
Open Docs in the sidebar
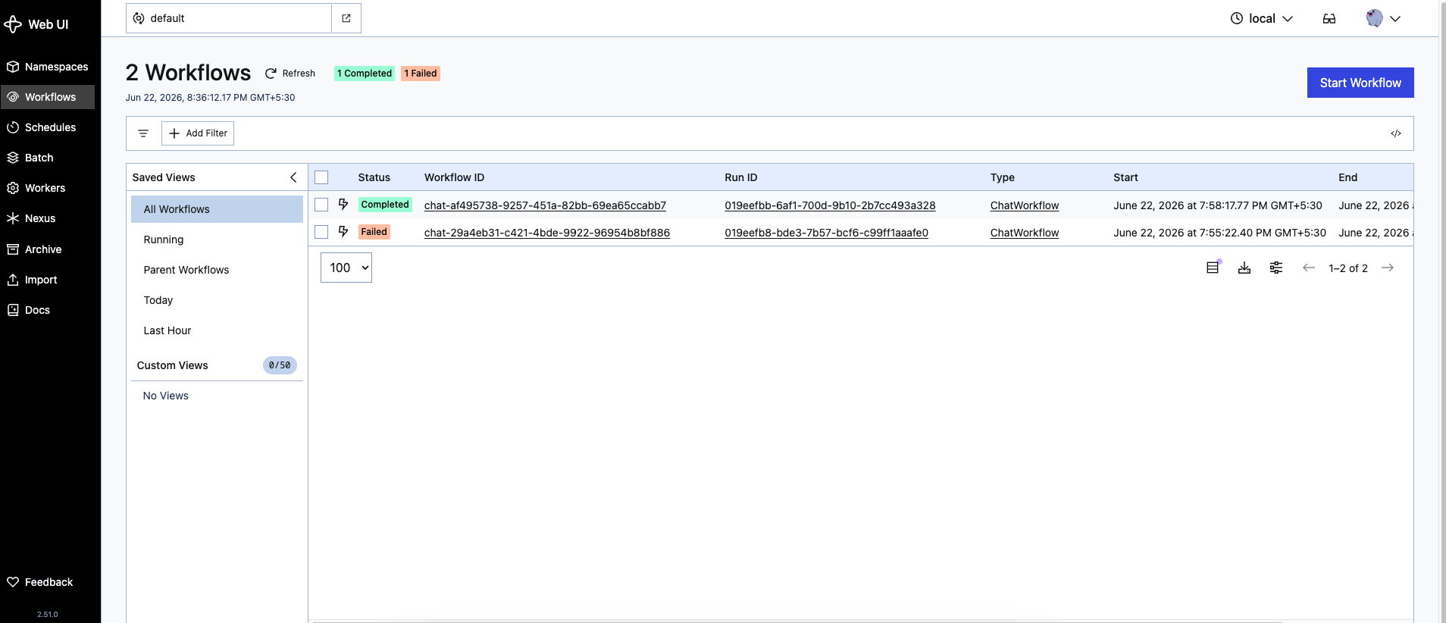(48, 310)
